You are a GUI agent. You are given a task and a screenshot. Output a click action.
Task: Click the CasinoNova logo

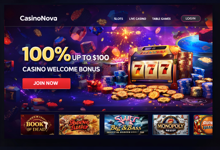point(38,18)
